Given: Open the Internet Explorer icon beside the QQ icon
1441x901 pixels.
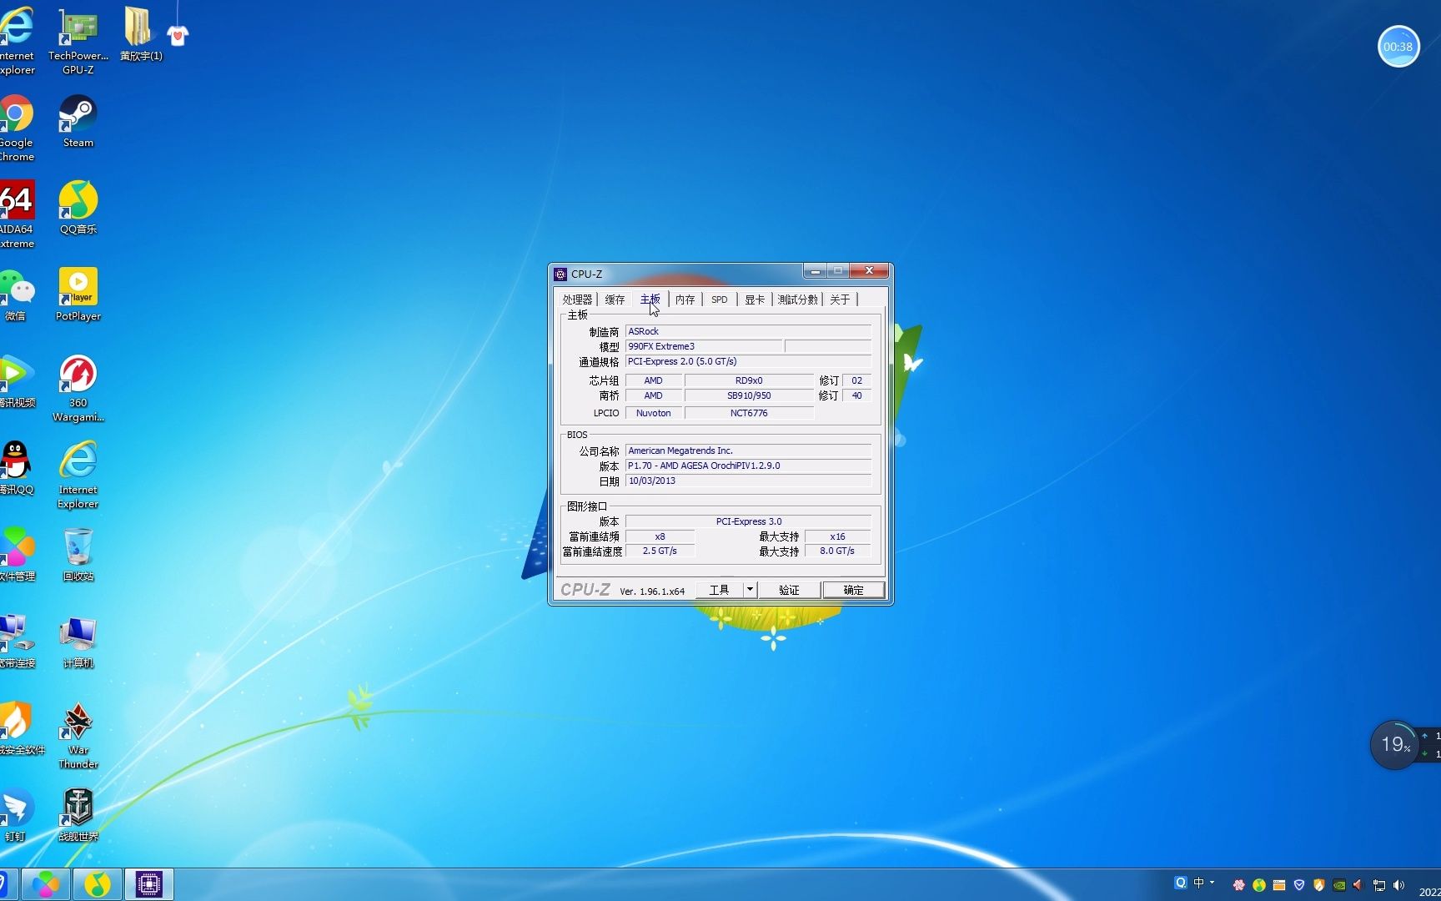Looking at the screenshot, I should click(78, 475).
